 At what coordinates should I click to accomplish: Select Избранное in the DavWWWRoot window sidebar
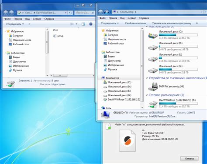pyautogui.click(x=15, y=31)
